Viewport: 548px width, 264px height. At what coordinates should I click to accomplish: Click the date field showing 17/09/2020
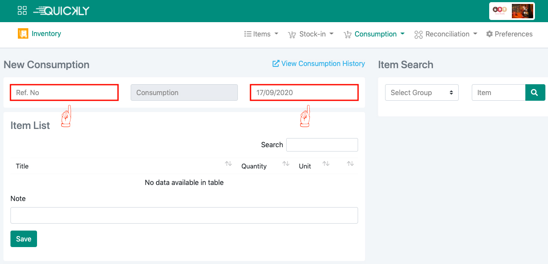(304, 92)
